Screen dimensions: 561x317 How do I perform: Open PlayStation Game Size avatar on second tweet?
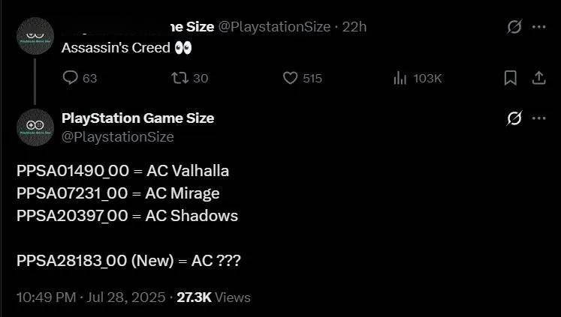[35, 127]
